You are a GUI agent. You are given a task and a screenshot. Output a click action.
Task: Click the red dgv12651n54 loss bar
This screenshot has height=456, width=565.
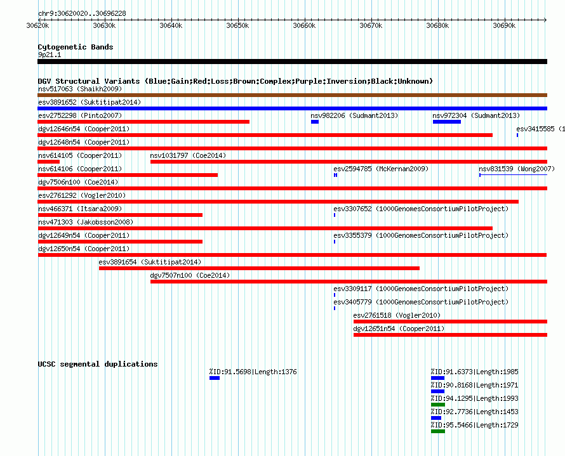click(x=451, y=335)
